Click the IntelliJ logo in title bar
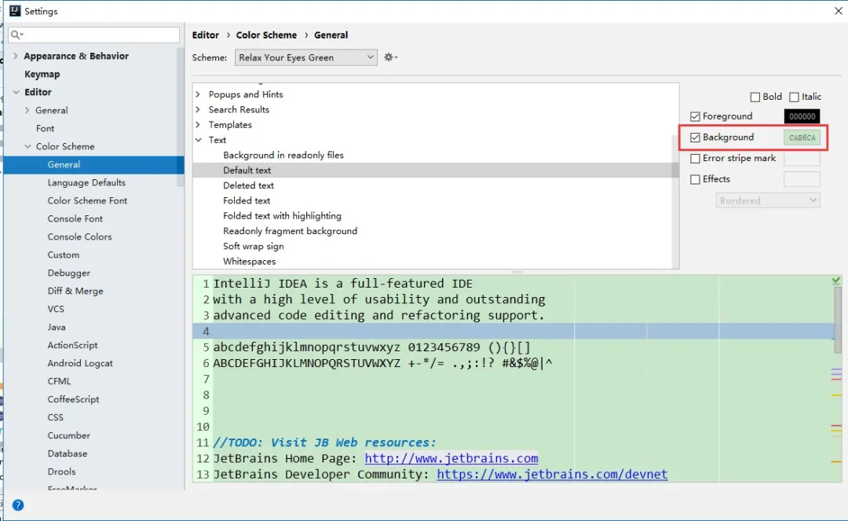This screenshot has height=521, width=848. pos(14,11)
